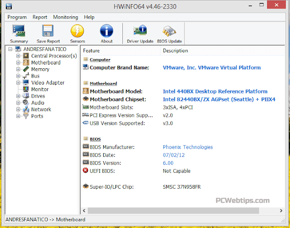The width and height of the screenshot is (290, 228).
Task: Collapse the ANDRESFANATICO root node
Action: pyautogui.click(x=10, y=49)
